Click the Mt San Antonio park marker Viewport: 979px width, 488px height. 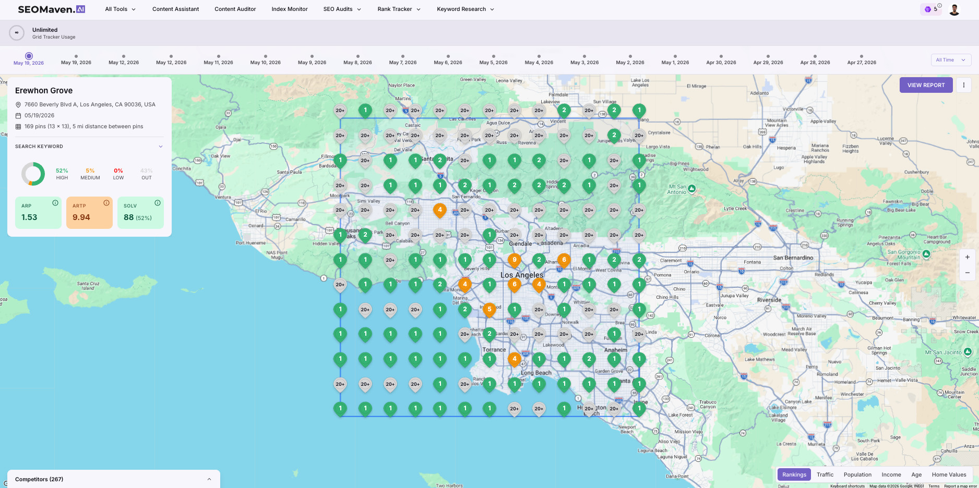tap(691, 188)
